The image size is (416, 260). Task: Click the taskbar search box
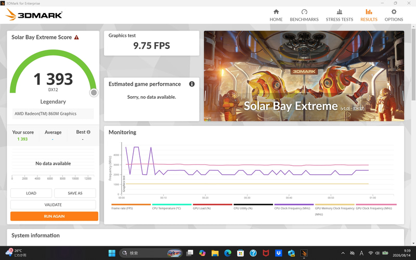[151, 253]
